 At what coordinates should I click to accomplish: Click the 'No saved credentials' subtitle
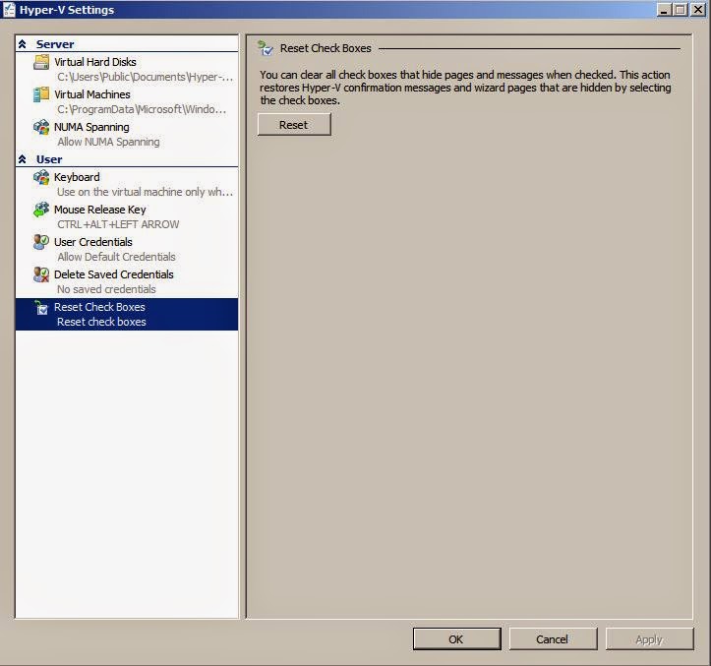[106, 289]
